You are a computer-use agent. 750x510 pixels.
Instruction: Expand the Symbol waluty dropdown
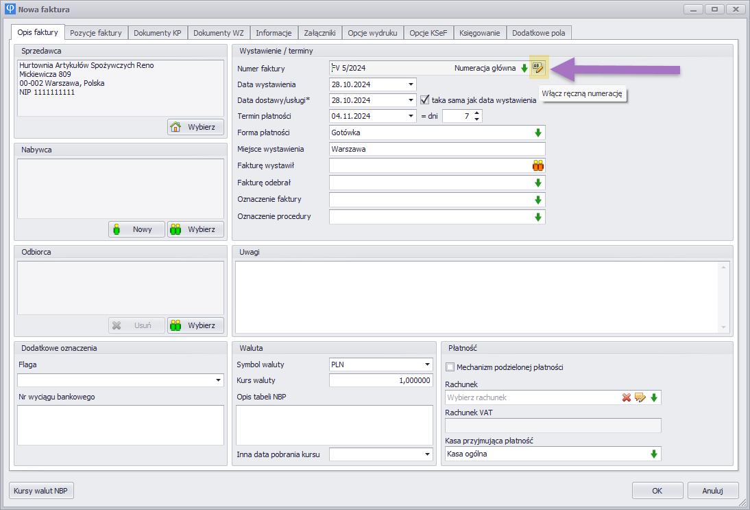click(427, 364)
